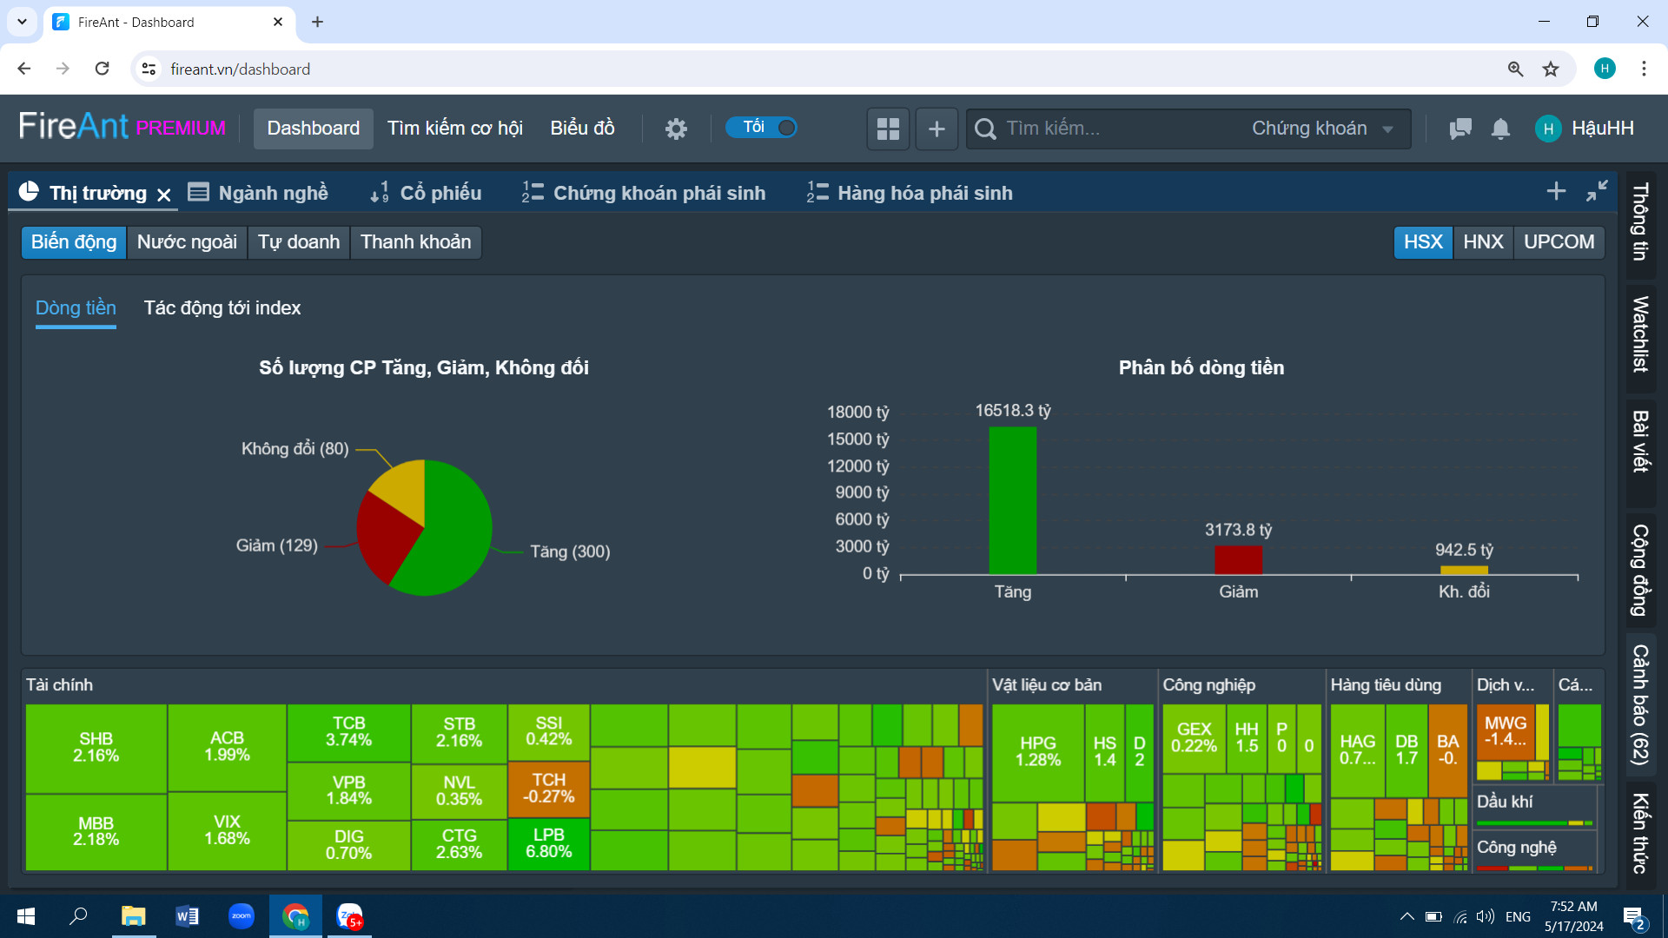Close the Thị trường tab
The width and height of the screenshot is (1668, 938).
click(163, 195)
